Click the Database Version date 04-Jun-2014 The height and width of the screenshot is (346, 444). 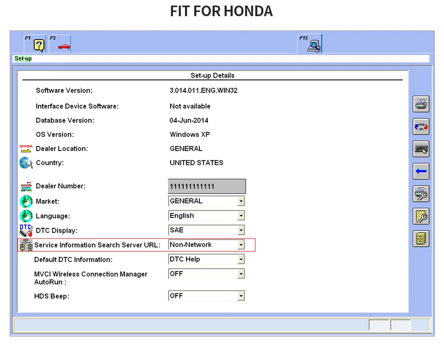(x=189, y=121)
